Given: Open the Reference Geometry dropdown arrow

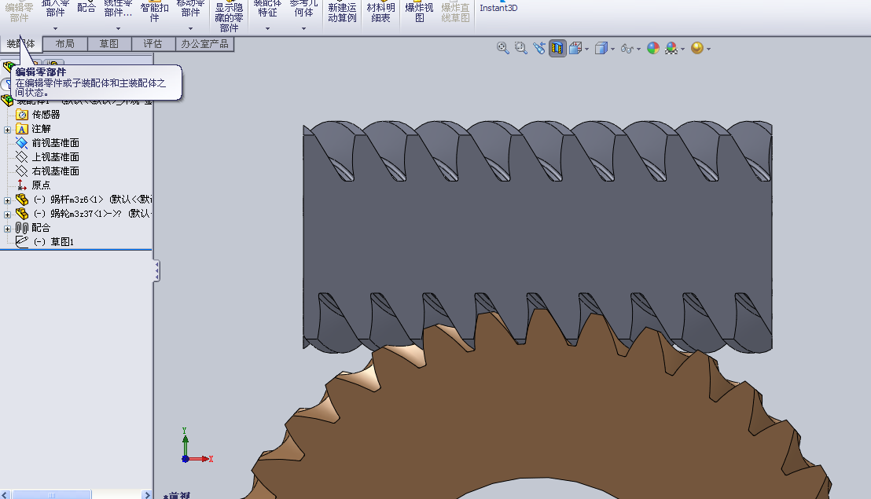Looking at the screenshot, I should 303,28.
